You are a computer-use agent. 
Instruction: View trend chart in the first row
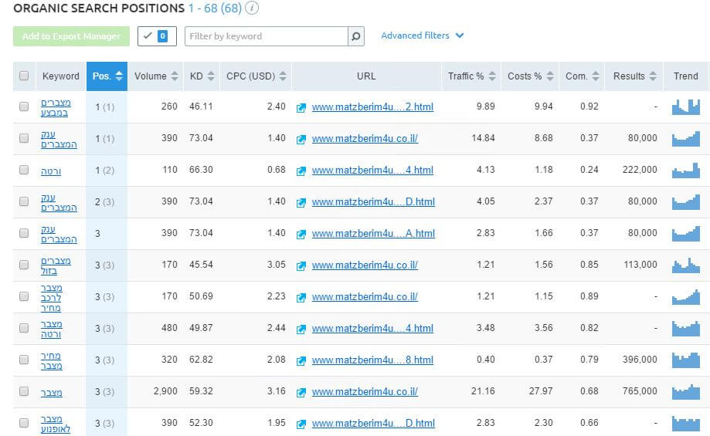pyautogui.click(x=686, y=106)
